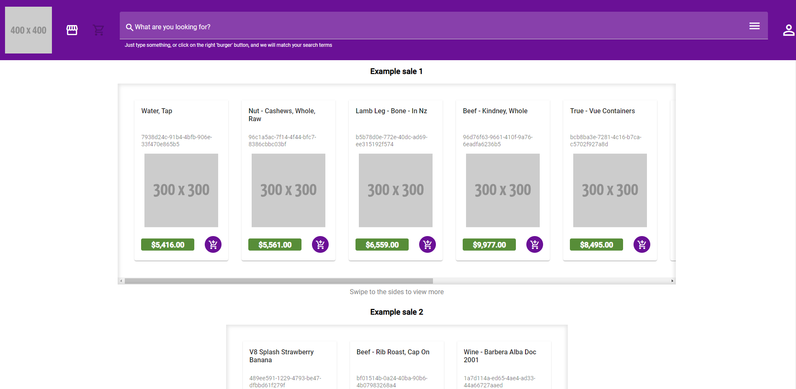This screenshot has width=796, height=389.
Task: Open the shopping cart in header
Action: 98,30
